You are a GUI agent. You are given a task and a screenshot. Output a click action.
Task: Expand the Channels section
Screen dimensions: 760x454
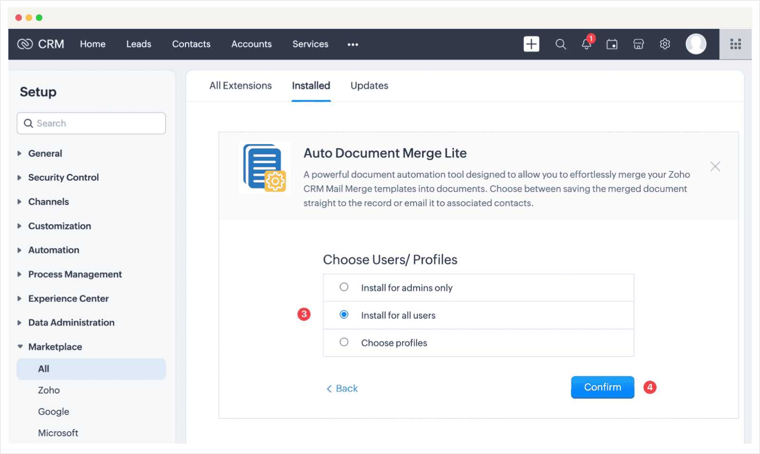point(19,202)
